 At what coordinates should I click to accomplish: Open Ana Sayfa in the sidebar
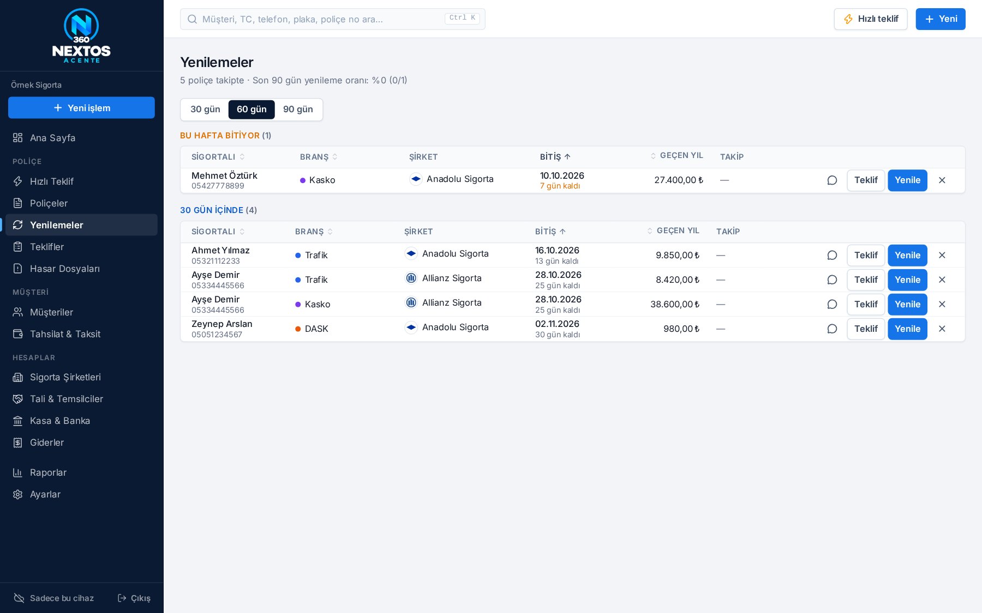(x=81, y=138)
